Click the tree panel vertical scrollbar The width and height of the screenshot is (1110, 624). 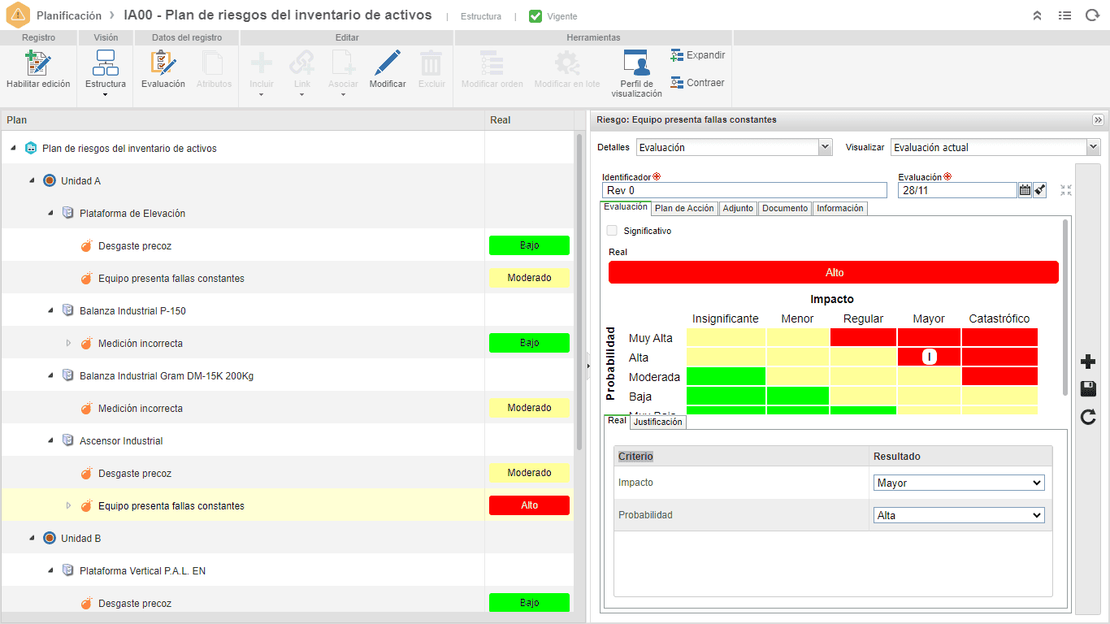(579, 292)
